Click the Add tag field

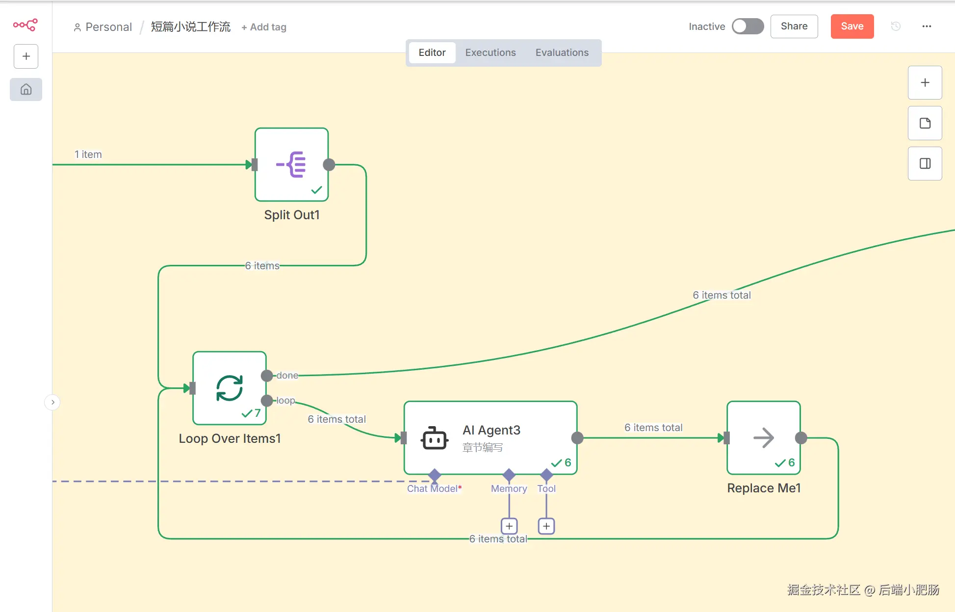[x=264, y=27]
